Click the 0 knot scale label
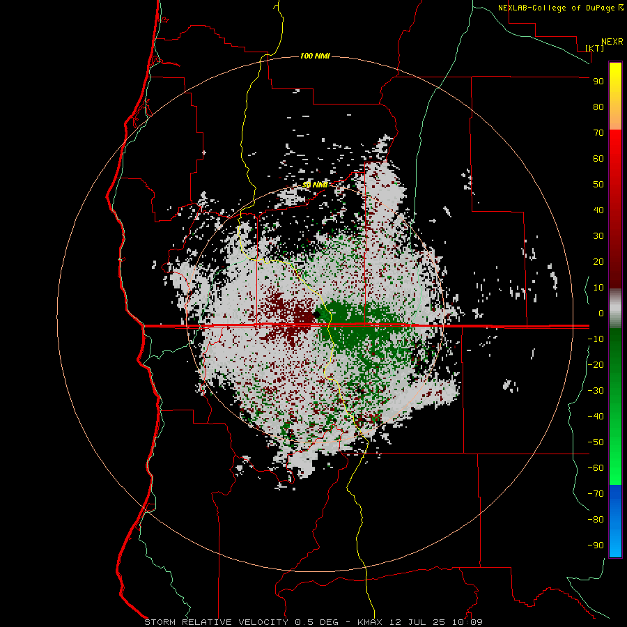The width and height of the screenshot is (627, 627). click(601, 313)
